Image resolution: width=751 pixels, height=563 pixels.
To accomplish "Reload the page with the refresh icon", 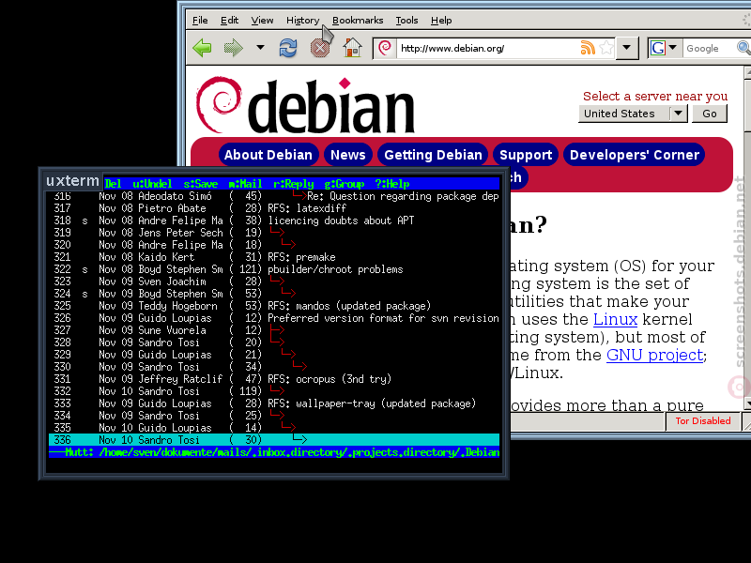I will [x=288, y=48].
